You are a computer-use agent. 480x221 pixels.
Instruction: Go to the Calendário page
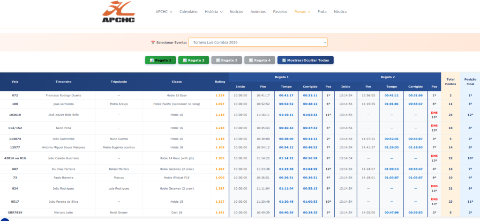[188, 12]
